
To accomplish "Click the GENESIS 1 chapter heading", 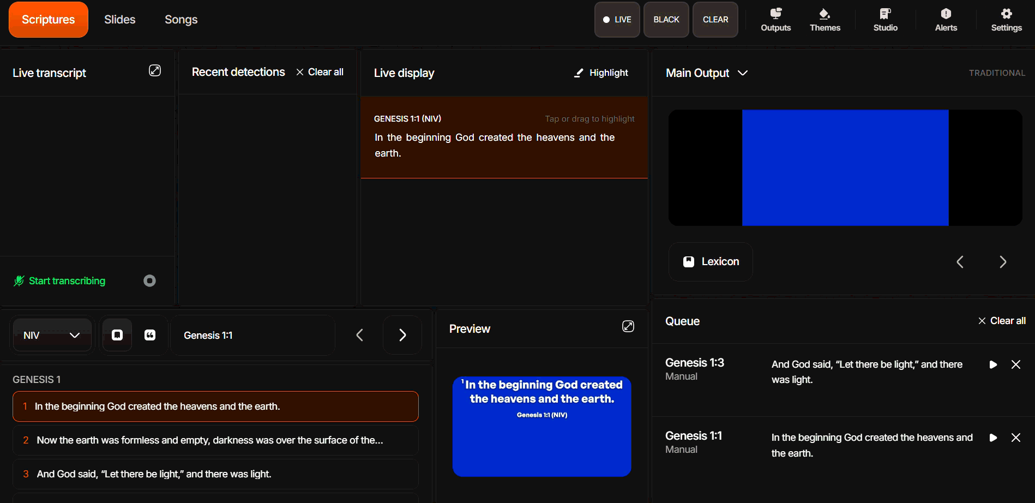I will click(x=37, y=380).
